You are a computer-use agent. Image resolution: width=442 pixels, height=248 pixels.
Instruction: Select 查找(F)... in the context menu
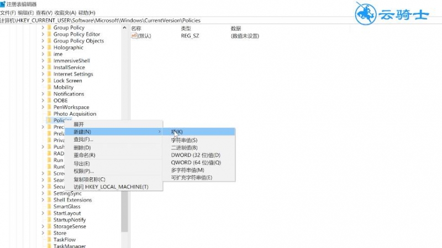[x=114, y=139]
